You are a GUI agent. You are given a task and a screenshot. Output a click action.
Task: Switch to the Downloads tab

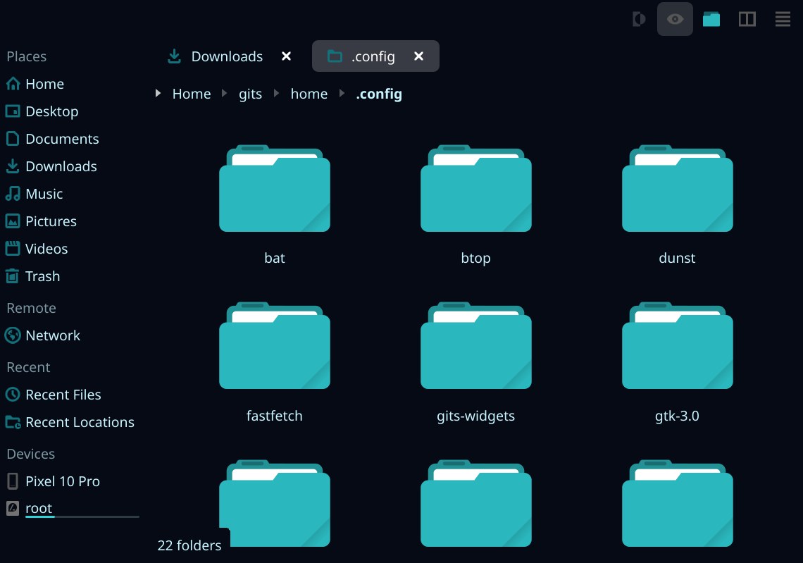click(x=226, y=56)
